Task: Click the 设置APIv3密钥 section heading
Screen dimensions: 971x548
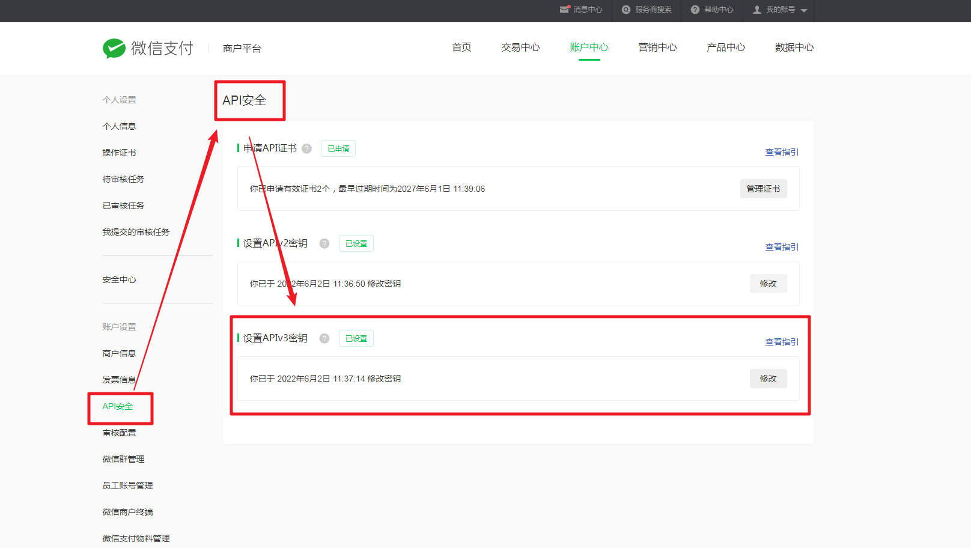Action: click(275, 338)
